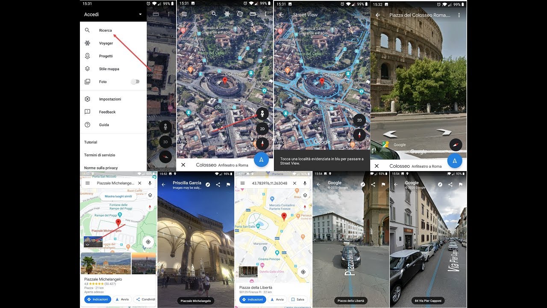Flag the Priscilla García photo

[228, 185]
